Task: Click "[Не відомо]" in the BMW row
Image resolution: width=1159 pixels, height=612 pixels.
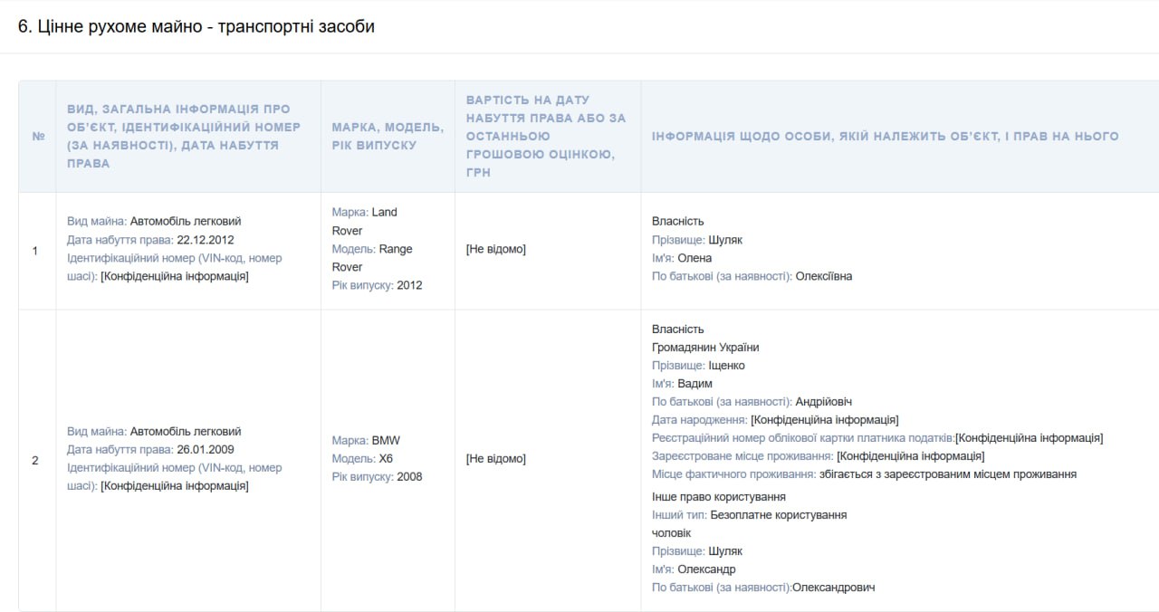Action: click(x=495, y=459)
